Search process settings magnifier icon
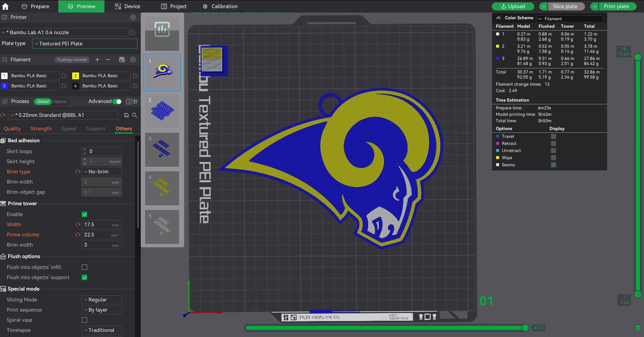Screen dimensions: 644x337 pos(135,115)
